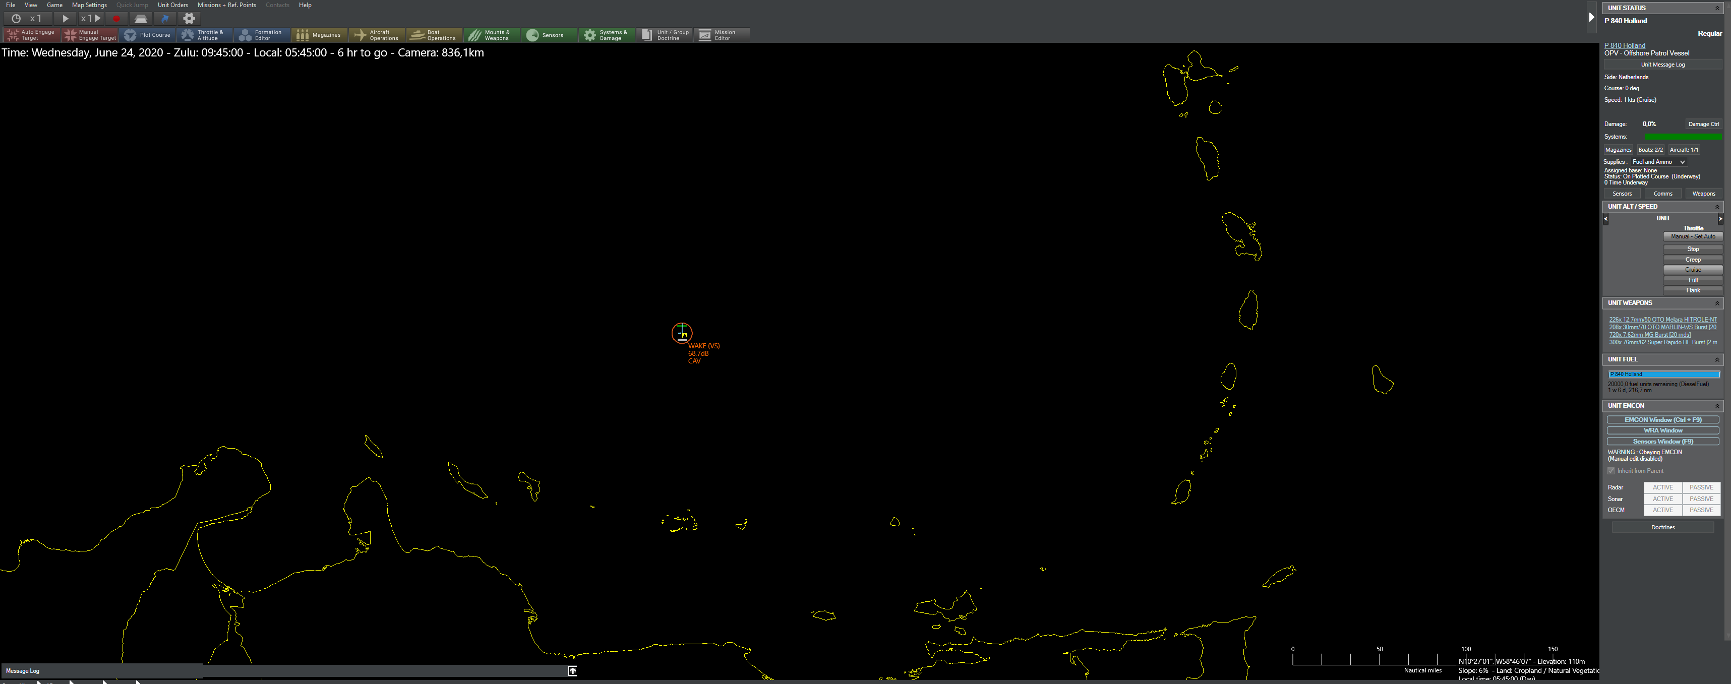Image resolution: width=1731 pixels, height=684 pixels.
Task: Collapse the UNIT STATUS panel
Action: point(1717,8)
